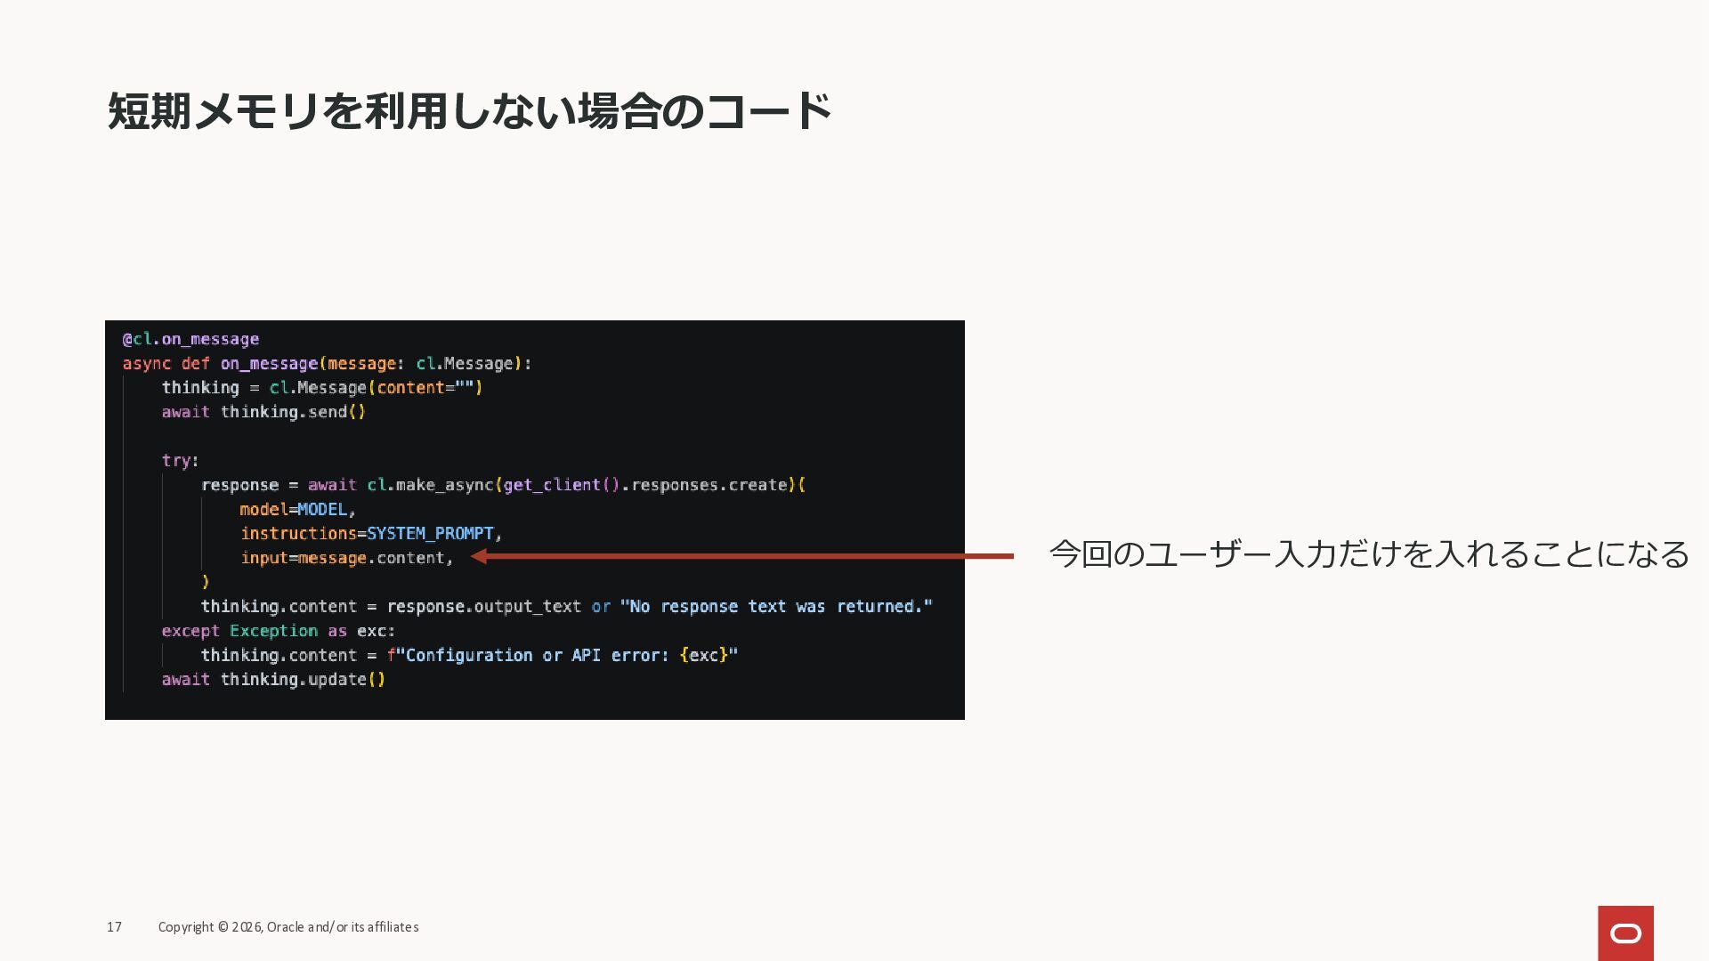Click the Oracle copyright footer text
The width and height of the screenshot is (1709, 961).
(x=288, y=927)
